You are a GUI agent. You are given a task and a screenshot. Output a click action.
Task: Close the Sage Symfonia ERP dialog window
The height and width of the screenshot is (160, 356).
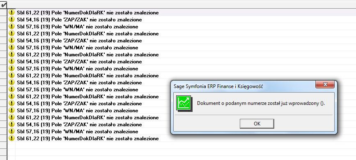pos(325,85)
